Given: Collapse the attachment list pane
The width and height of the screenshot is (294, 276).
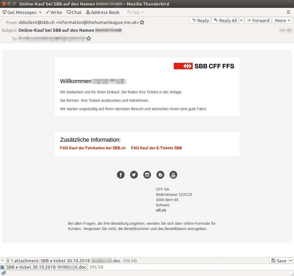Looking at the screenshot, I should coord(2,261).
